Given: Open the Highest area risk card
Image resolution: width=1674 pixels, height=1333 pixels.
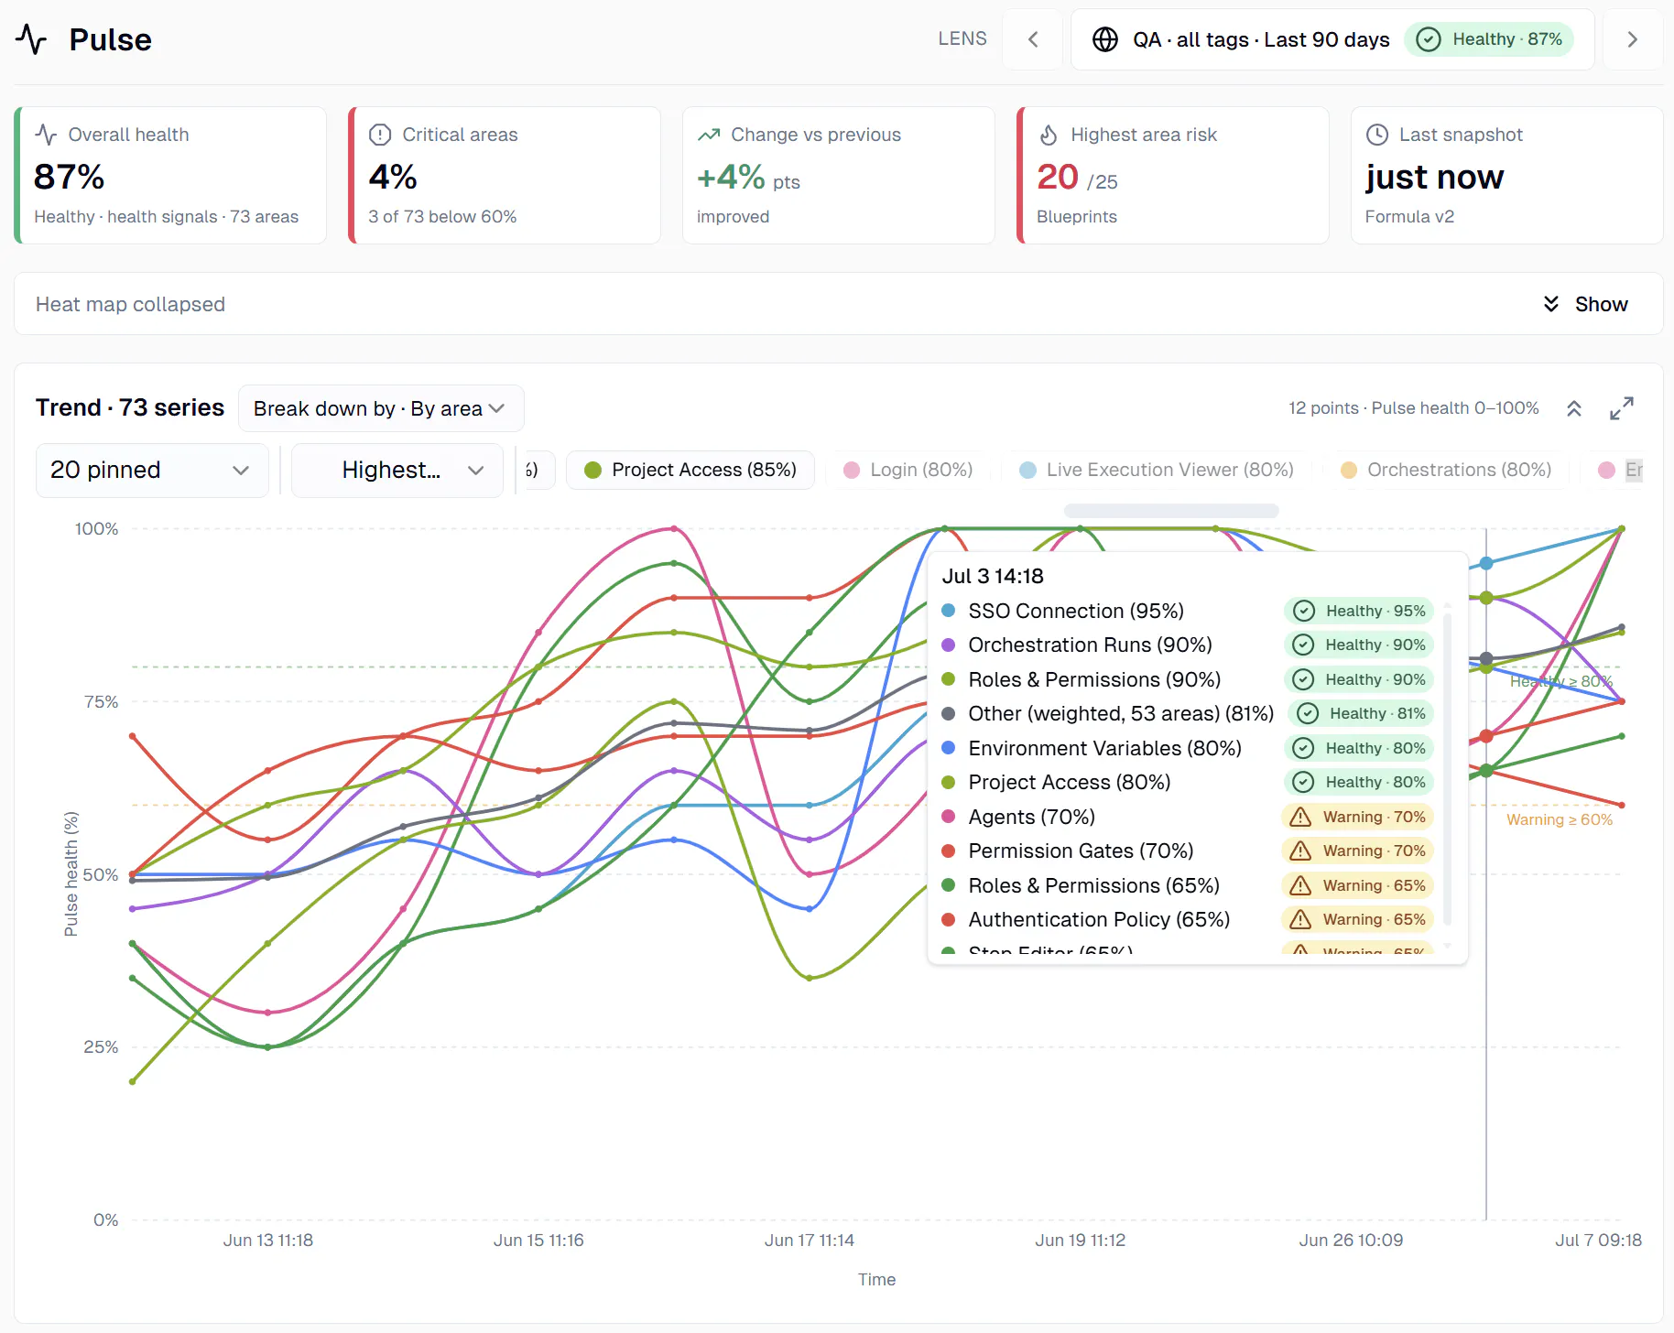Looking at the screenshot, I should (x=1173, y=175).
